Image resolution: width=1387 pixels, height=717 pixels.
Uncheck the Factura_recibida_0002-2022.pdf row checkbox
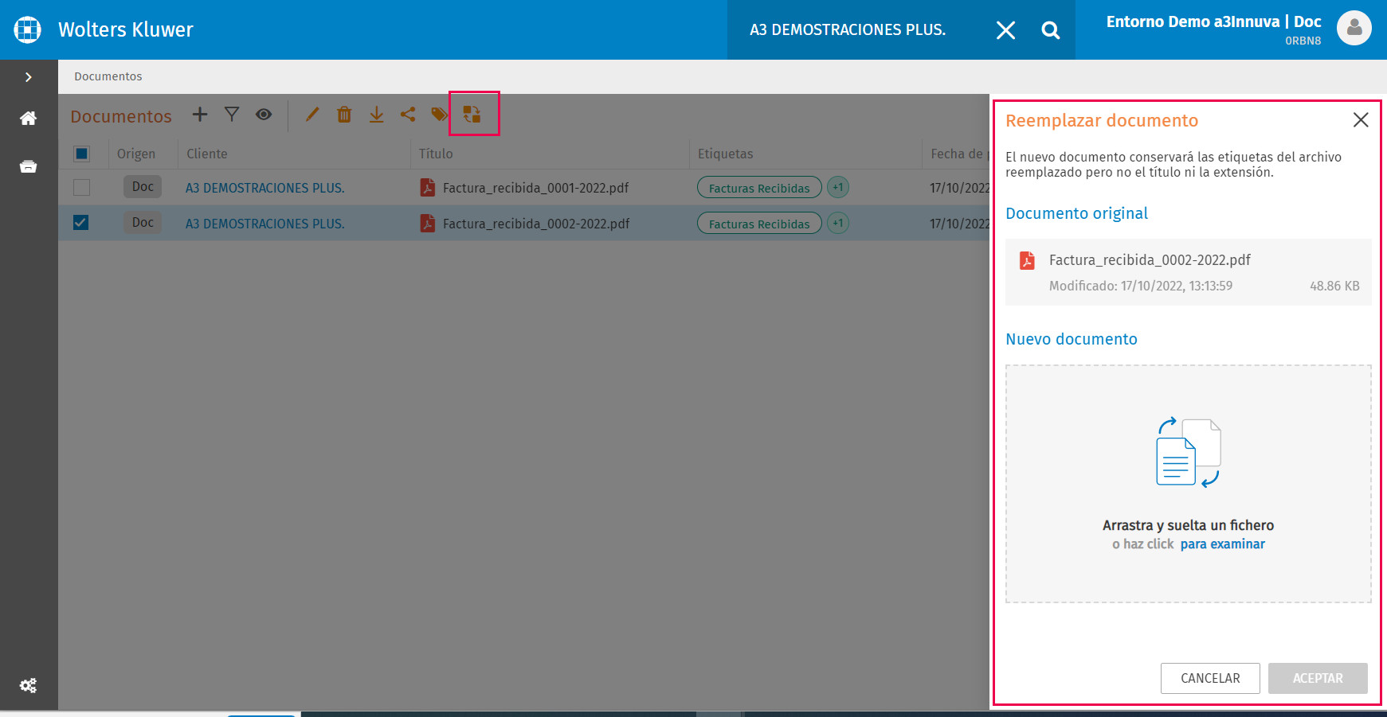[81, 223]
